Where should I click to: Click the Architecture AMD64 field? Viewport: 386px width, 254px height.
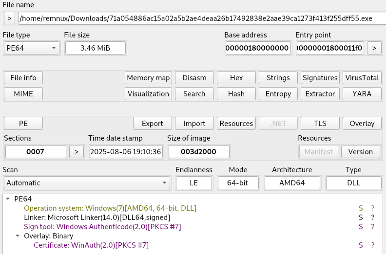tap(292, 182)
